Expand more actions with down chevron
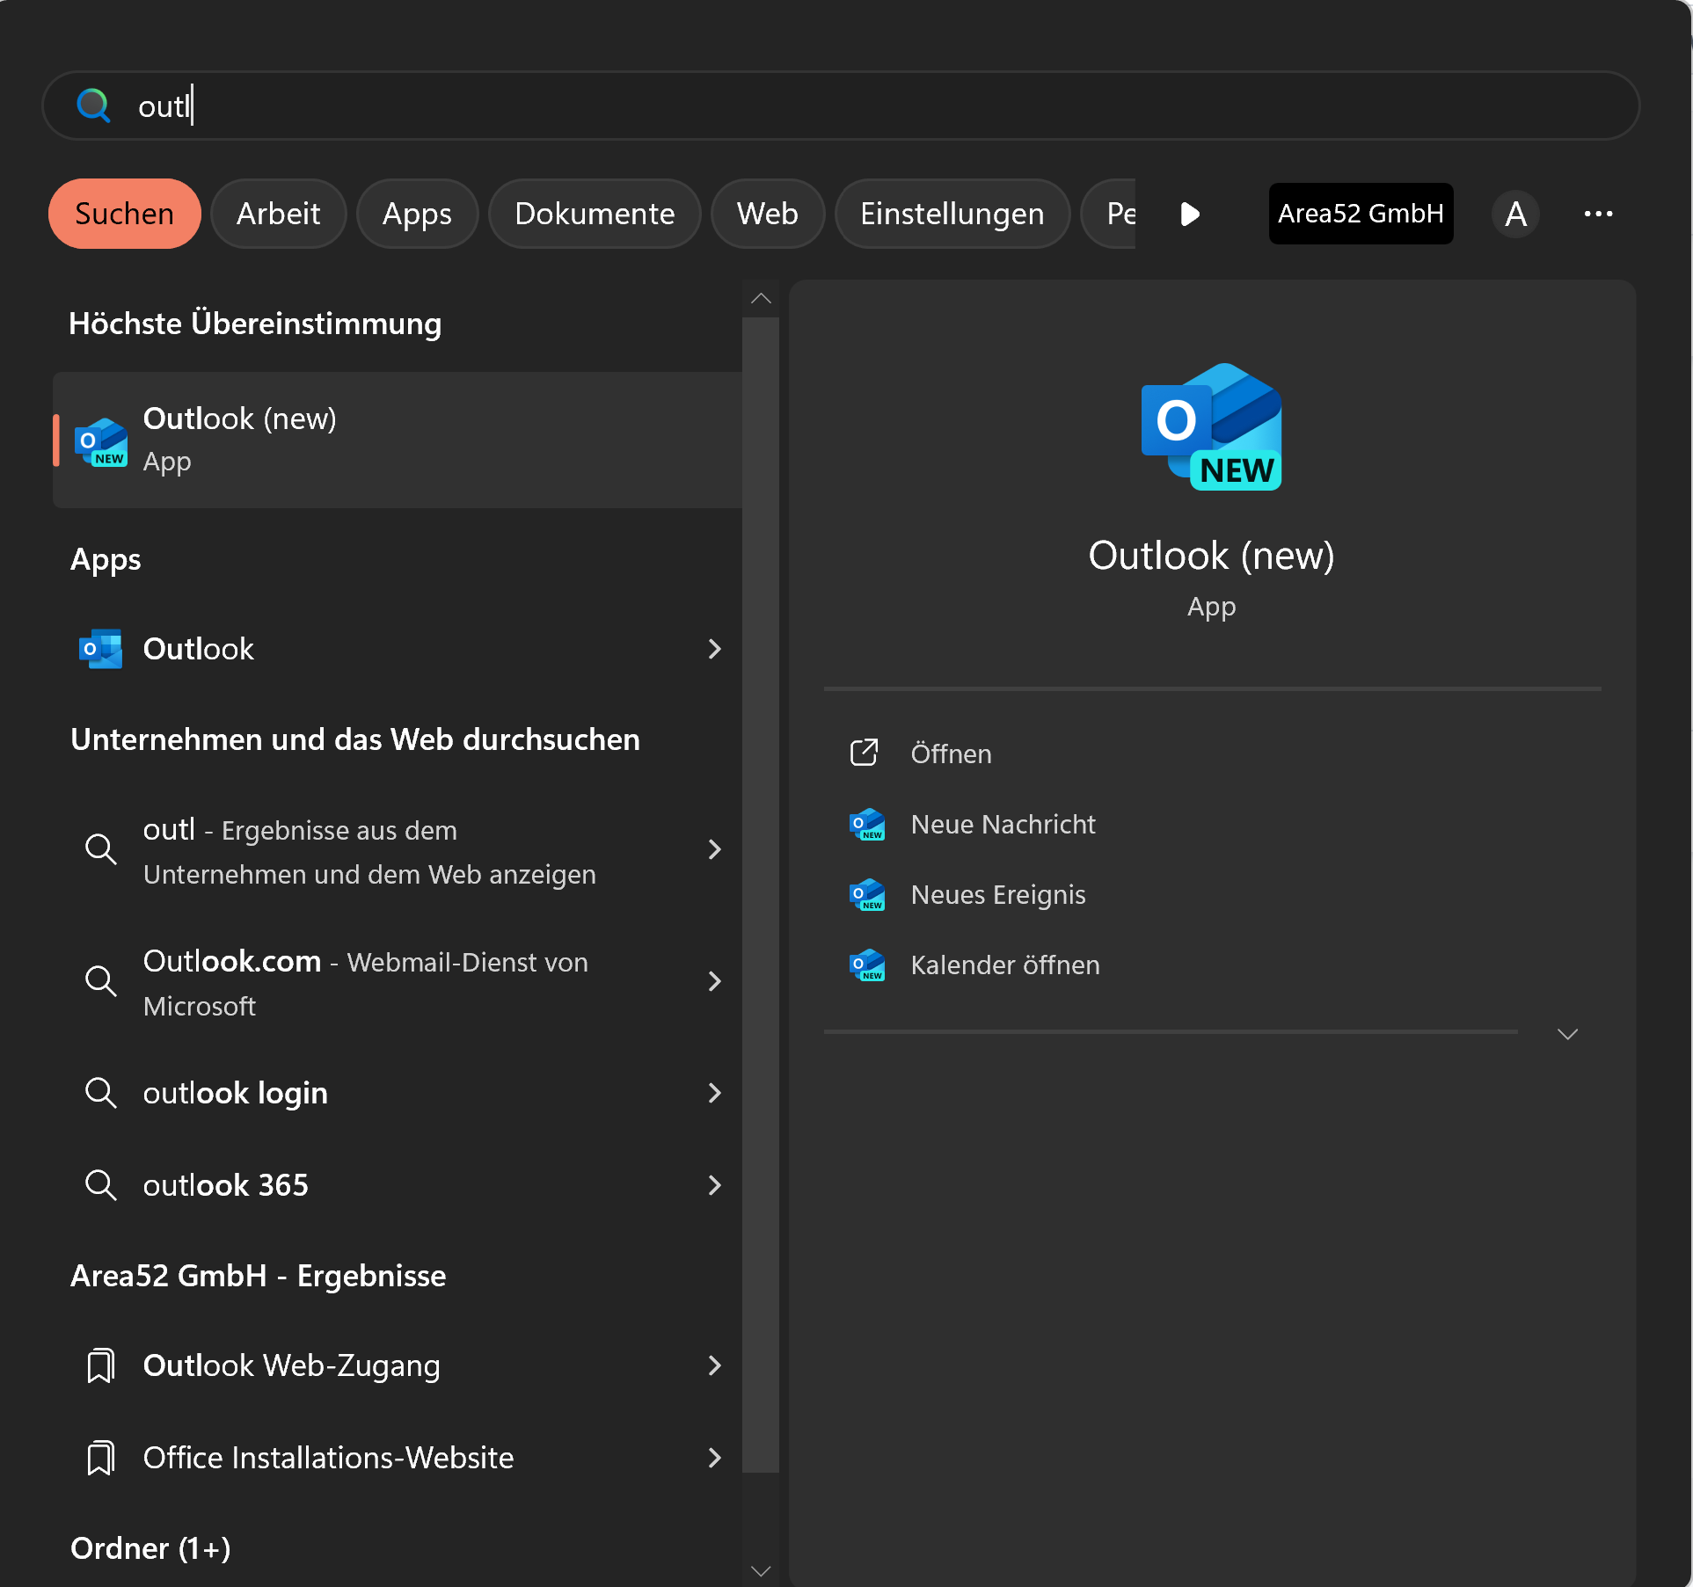1693x1587 pixels. pyautogui.click(x=1567, y=1034)
